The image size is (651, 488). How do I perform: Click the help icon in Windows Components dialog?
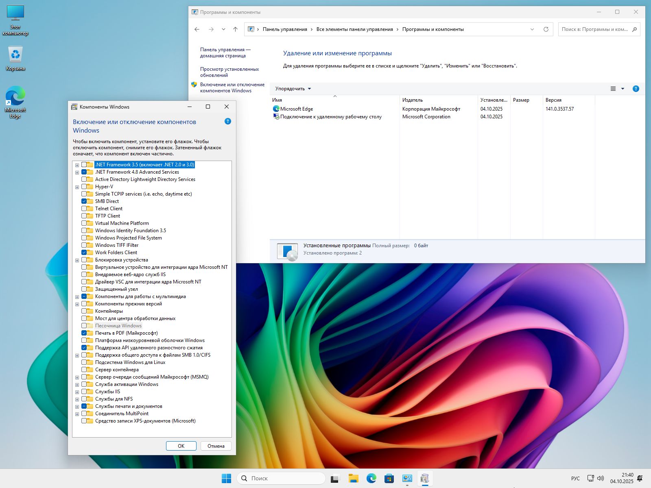pos(228,121)
